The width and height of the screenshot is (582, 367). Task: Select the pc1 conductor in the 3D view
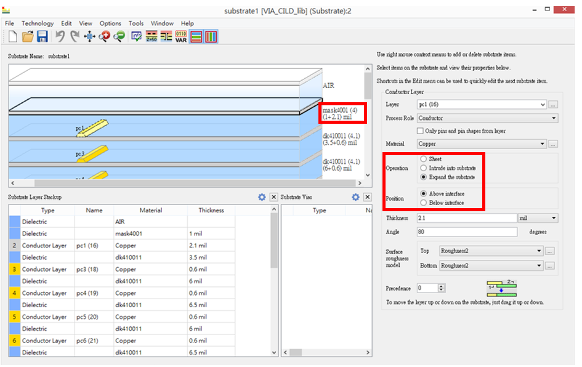93,128
